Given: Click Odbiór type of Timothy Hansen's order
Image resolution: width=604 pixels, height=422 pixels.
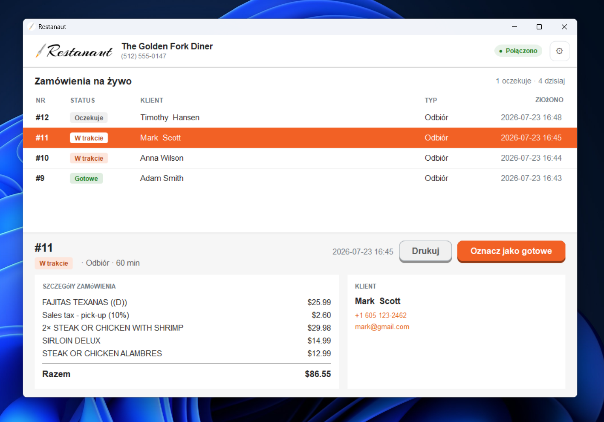Looking at the screenshot, I should click(436, 118).
